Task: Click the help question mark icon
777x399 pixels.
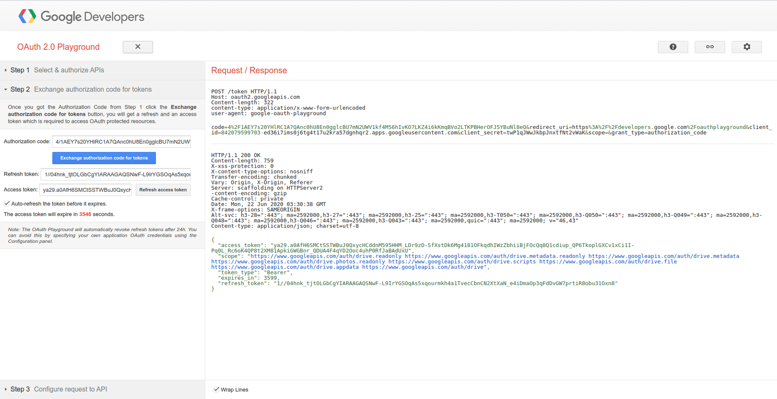Action: (672, 47)
